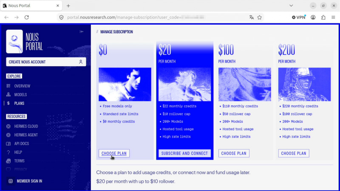This screenshot has width=340, height=191.
Task: Click the Create Nous Account button
Action: [46, 62]
